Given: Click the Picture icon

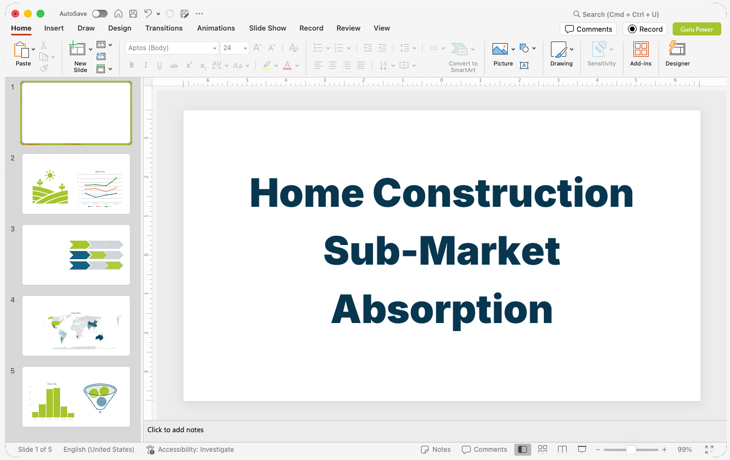Looking at the screenshot, I should point(500,50).
